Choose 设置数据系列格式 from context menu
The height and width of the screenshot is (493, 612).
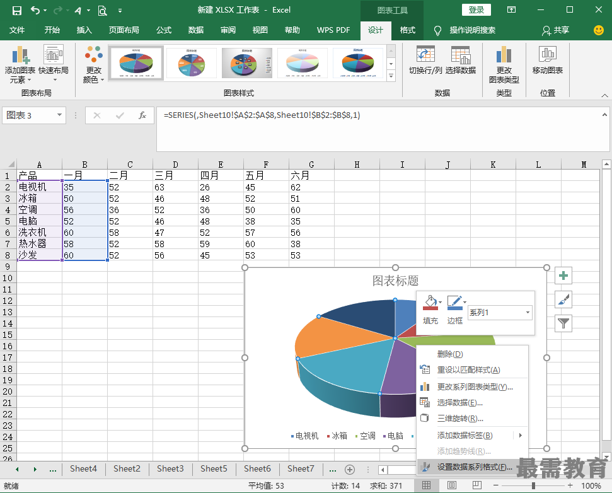pos(472,467)
